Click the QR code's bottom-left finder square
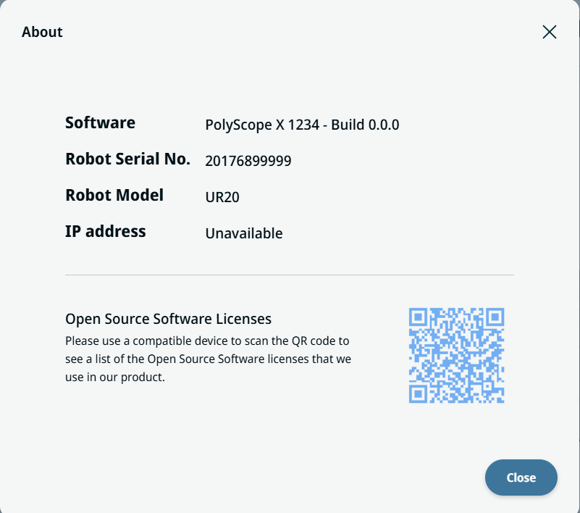 [418, 393]
